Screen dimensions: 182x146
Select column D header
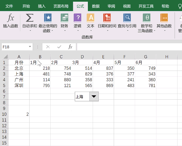pos(82,57)
